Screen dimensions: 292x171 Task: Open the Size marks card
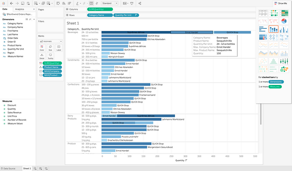(x=50, y=48)
